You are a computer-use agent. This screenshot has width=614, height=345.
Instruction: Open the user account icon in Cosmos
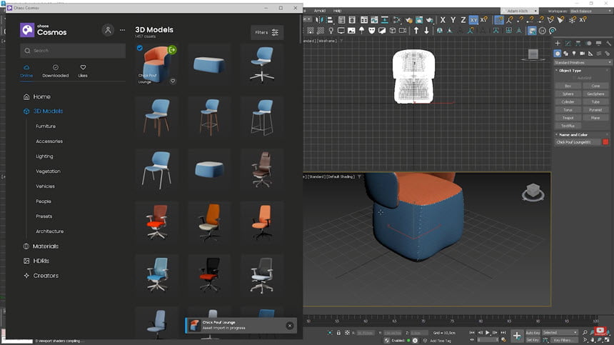pyautogui.click(x=108, y=30)
